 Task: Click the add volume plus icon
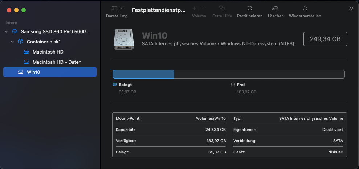[x=194, y=8]
